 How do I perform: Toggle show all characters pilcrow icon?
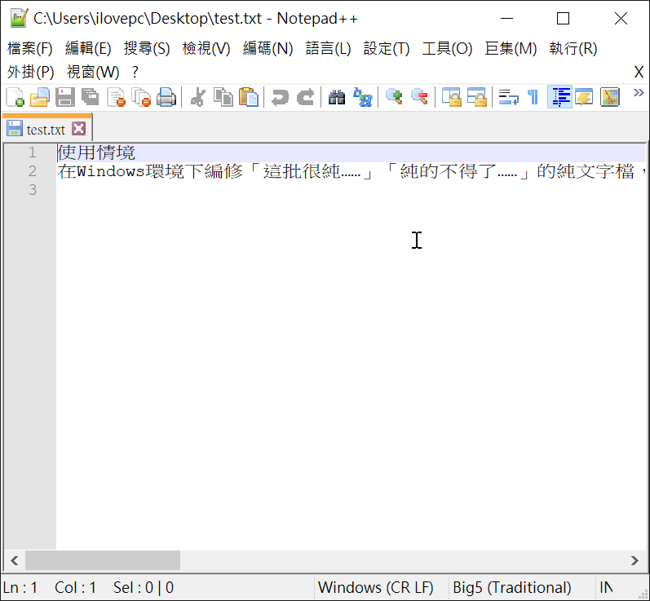click(x=533, y=97)
